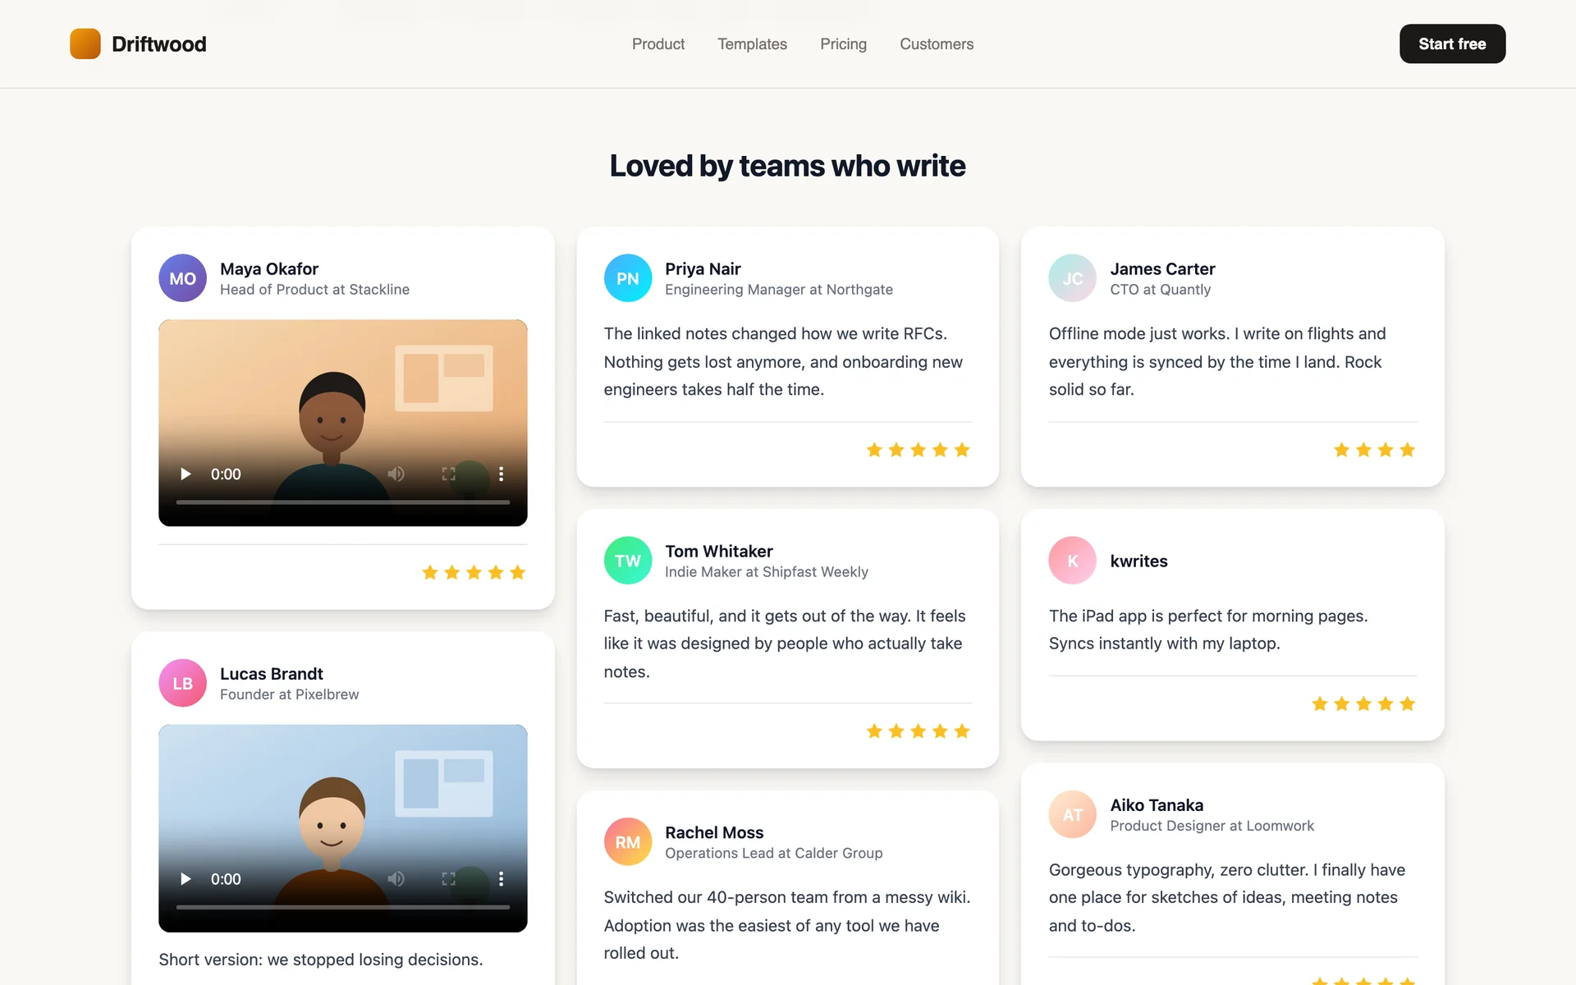This screenshot has height=985, width=1576.
Task: Click the "kwrites" username
Action: point(1138,561)
